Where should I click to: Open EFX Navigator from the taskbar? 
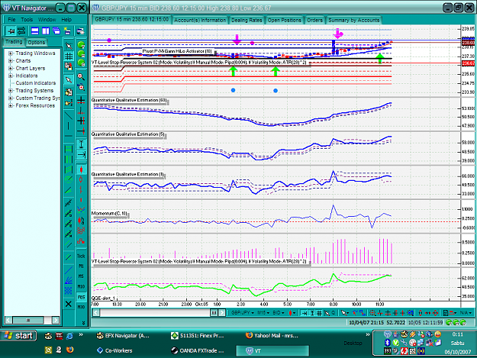(x=123, y=336)
